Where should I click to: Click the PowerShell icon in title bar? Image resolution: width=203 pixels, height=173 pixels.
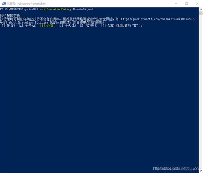(4, 3)
